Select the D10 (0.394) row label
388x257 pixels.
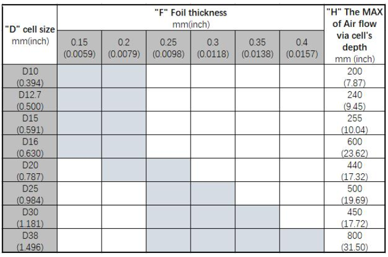click(29, 77)
